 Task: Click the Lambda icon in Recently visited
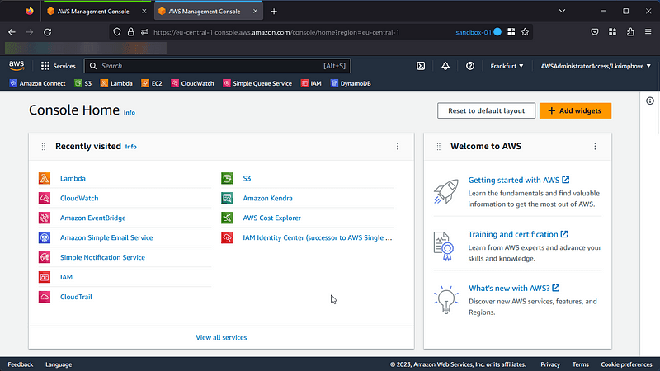point(45,178)
